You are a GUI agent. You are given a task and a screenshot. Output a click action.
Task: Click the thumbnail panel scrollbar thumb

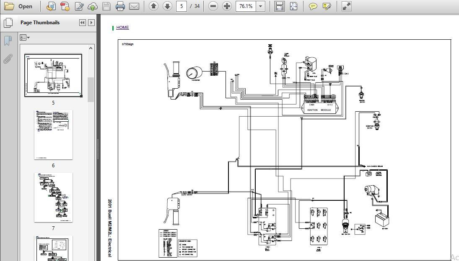tap(91, 90)
